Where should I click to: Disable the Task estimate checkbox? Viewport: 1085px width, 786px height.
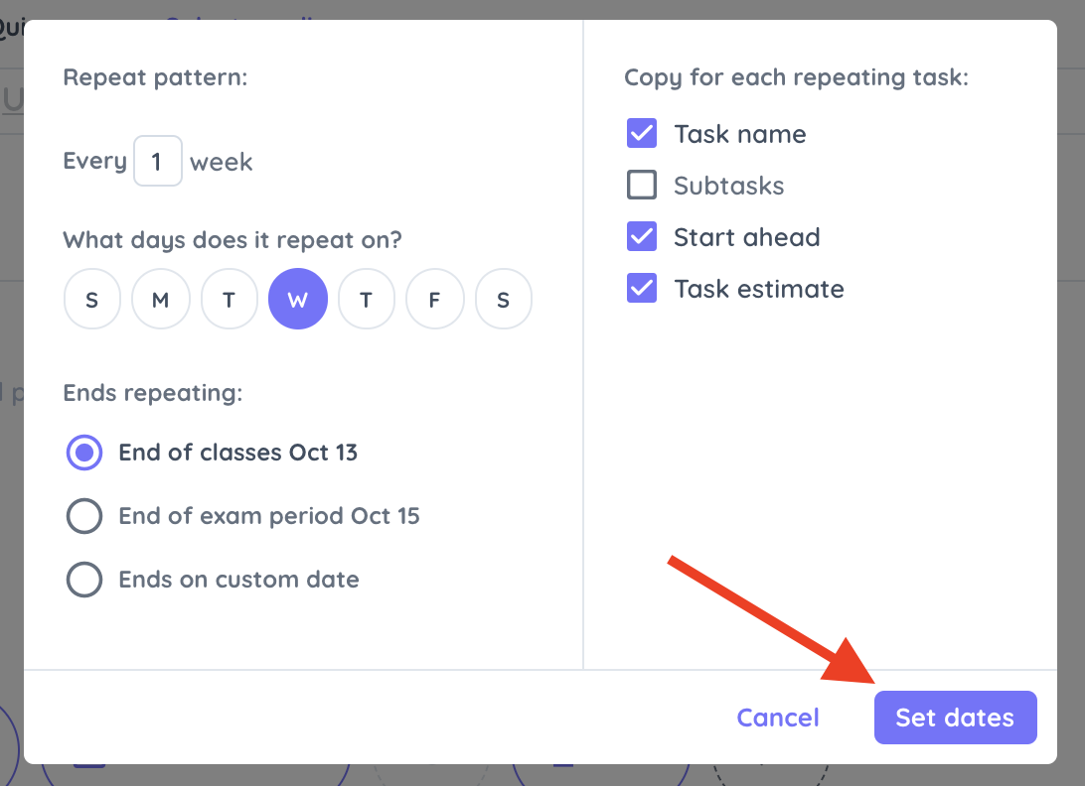[x=642, y=288]
